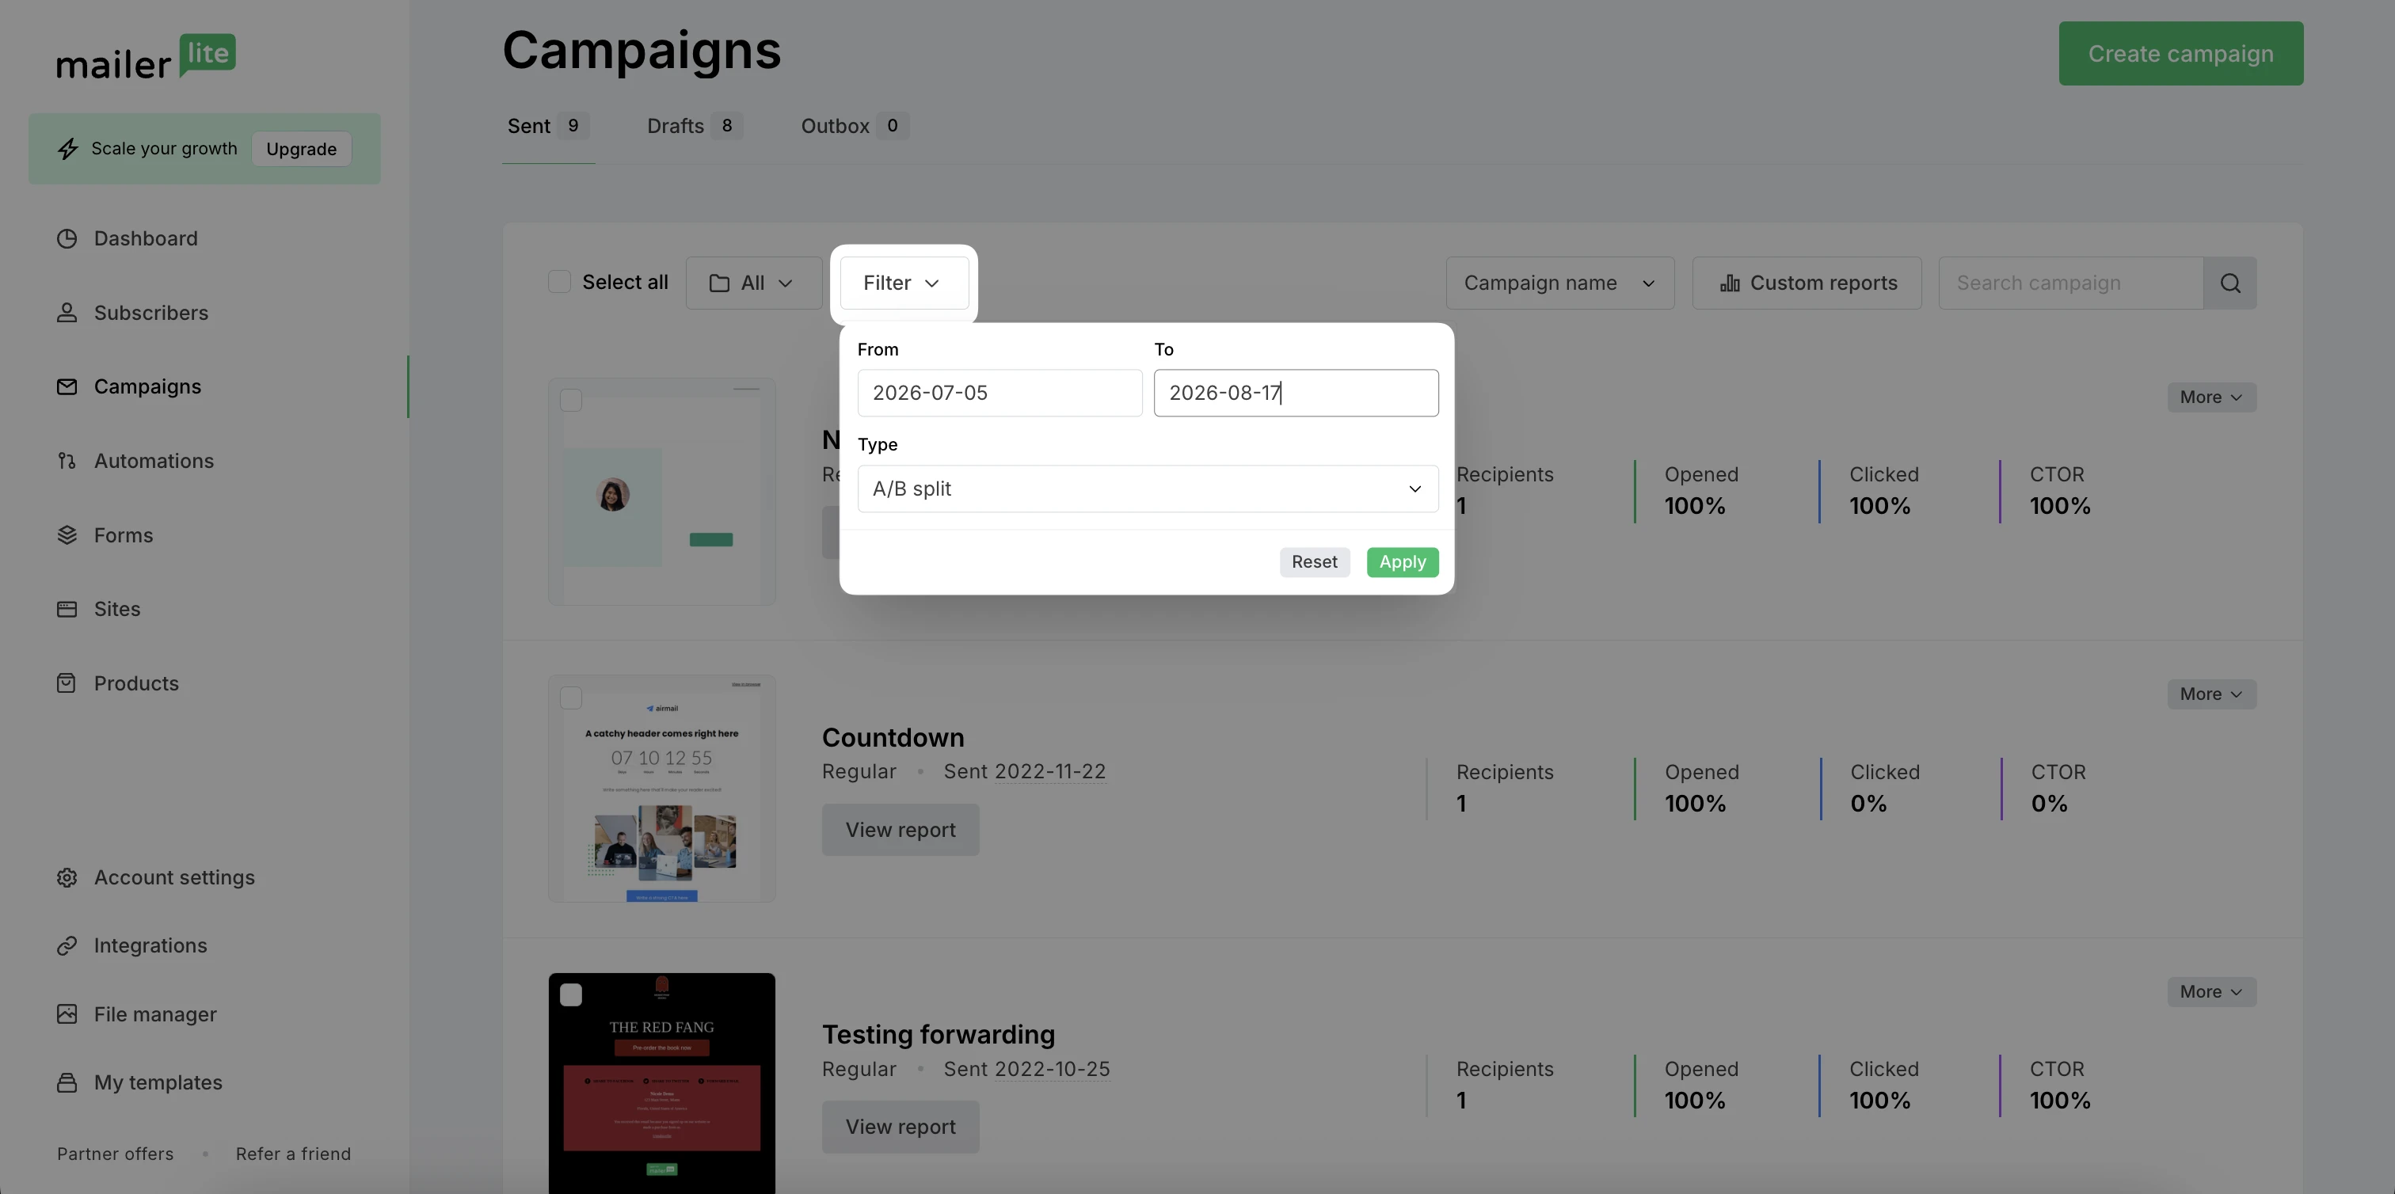This screenshot has height=1194, width=2395.
Task: Apply the campaign filter
Action: click(x=1402, y=562)
